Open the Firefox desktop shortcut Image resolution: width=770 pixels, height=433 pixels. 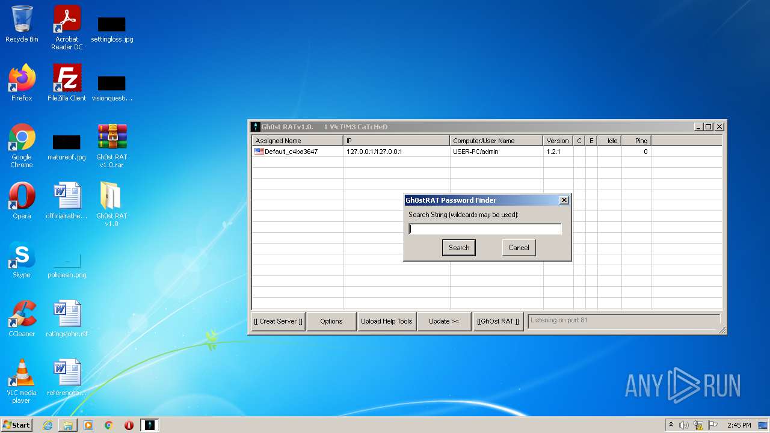[22, 83]
